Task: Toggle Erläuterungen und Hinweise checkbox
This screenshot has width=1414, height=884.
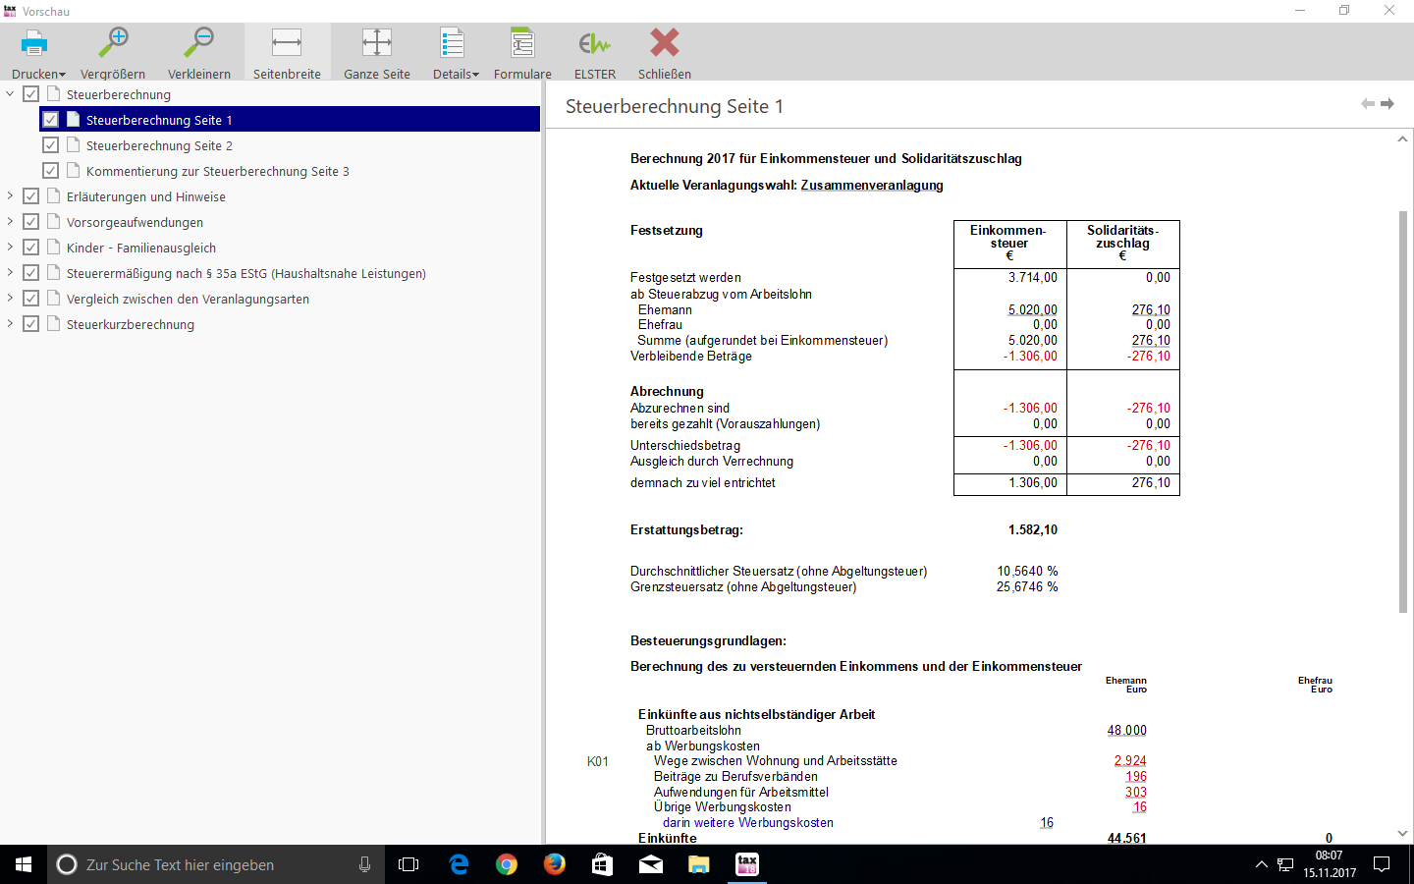Action: pyautogui.click(x=31, y=196)
